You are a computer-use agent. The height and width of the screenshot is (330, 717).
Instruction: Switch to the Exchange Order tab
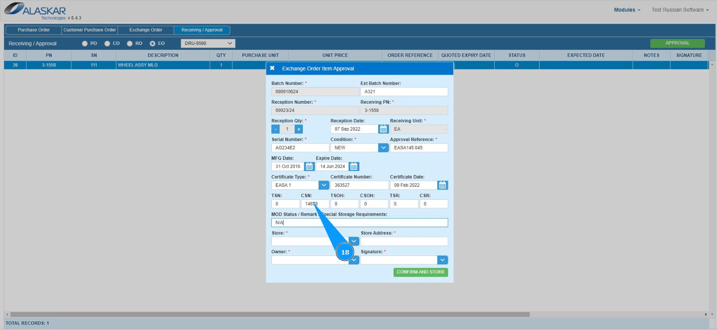146,30
